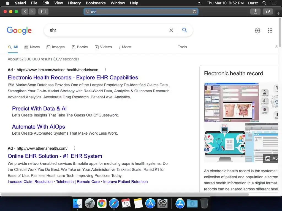Open Telehealth | Remote Care link

point(78,182)
